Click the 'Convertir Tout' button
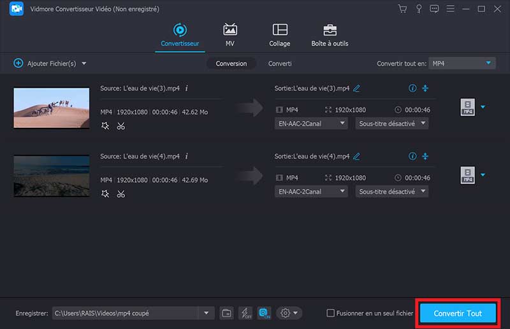This screenshot has width=510, height=329. [457, 313]
